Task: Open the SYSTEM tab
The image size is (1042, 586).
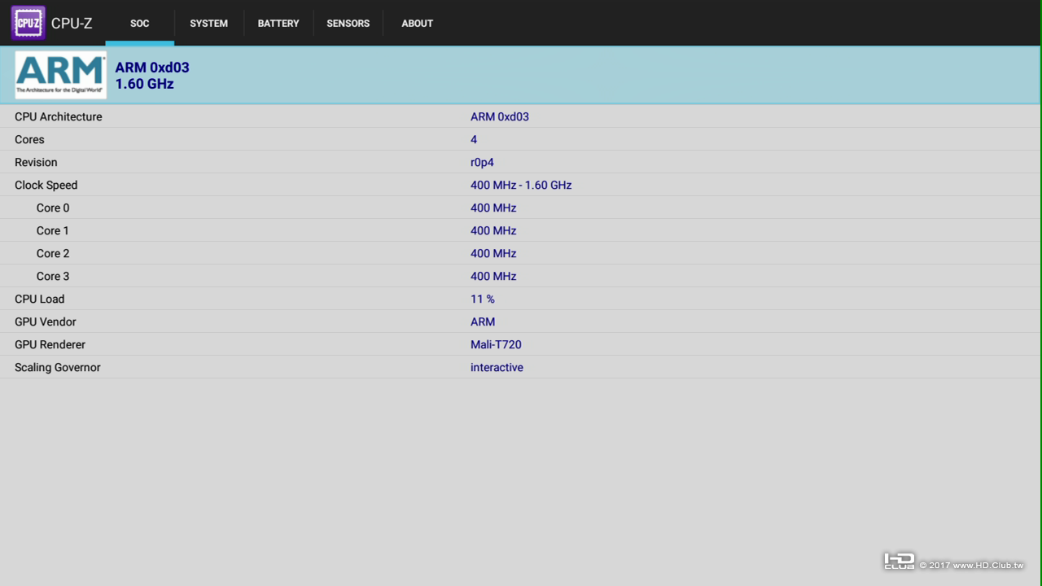Action: tap(209, 23)
